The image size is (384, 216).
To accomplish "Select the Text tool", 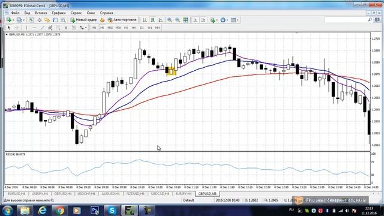I will click(66, 28).
